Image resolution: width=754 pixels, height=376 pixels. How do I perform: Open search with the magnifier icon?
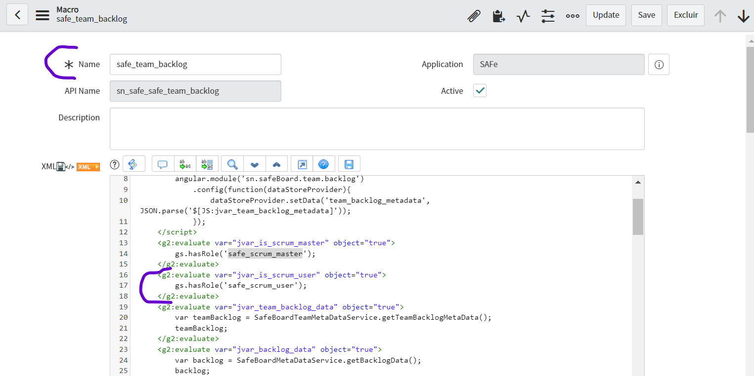click(x=232, y=164)
